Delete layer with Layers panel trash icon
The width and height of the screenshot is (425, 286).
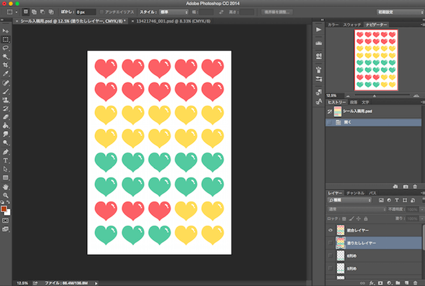(x=415, y=283)
